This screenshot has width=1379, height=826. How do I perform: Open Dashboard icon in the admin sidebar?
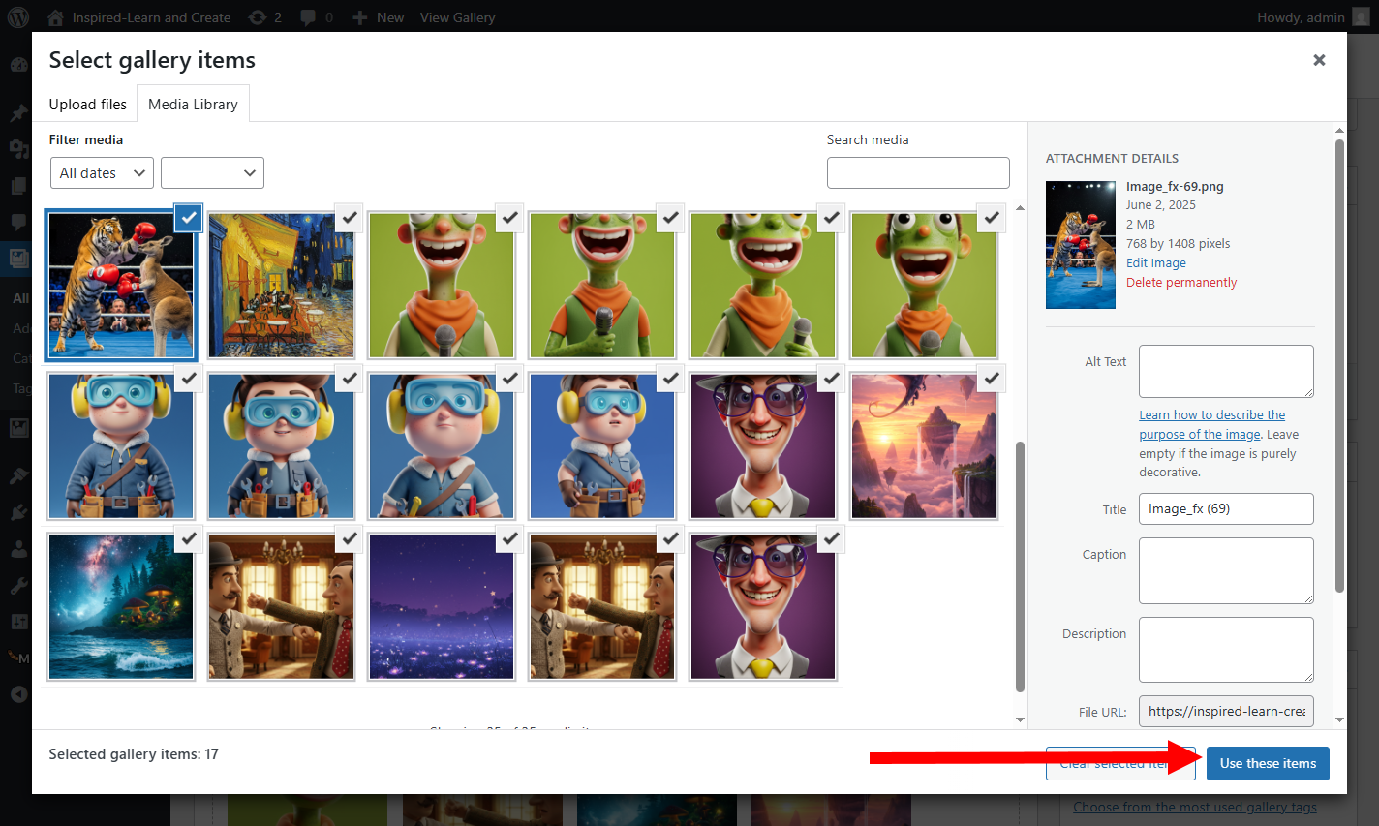pyautogui.click(x=18, y=65)
